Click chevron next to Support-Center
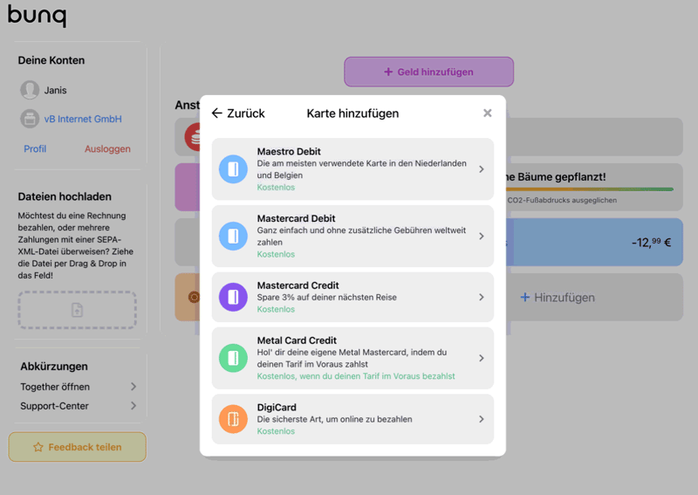This screenshot has width=698, height=495. [133, 406]
